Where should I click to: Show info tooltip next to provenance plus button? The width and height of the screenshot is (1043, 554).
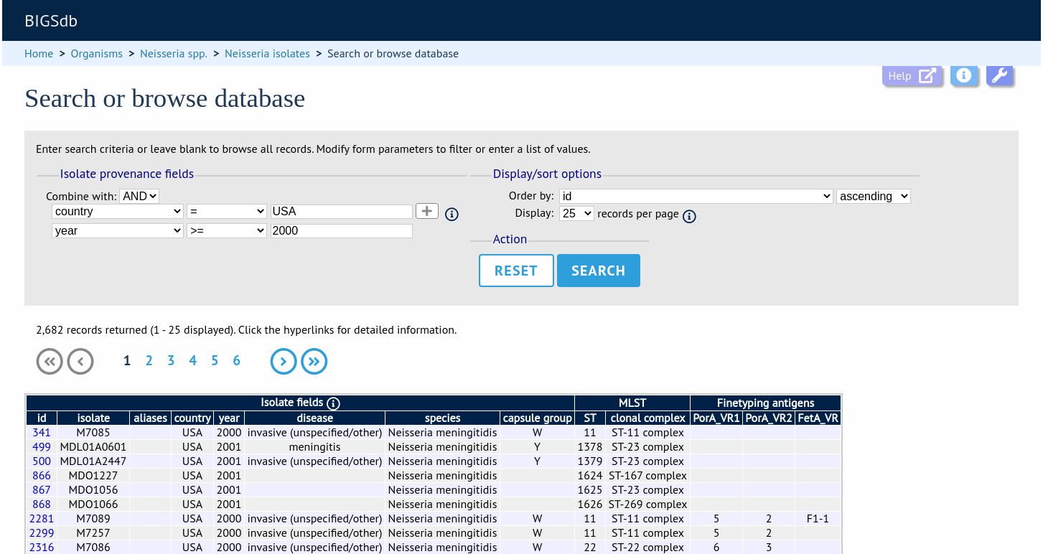click(x=452, y=214)
